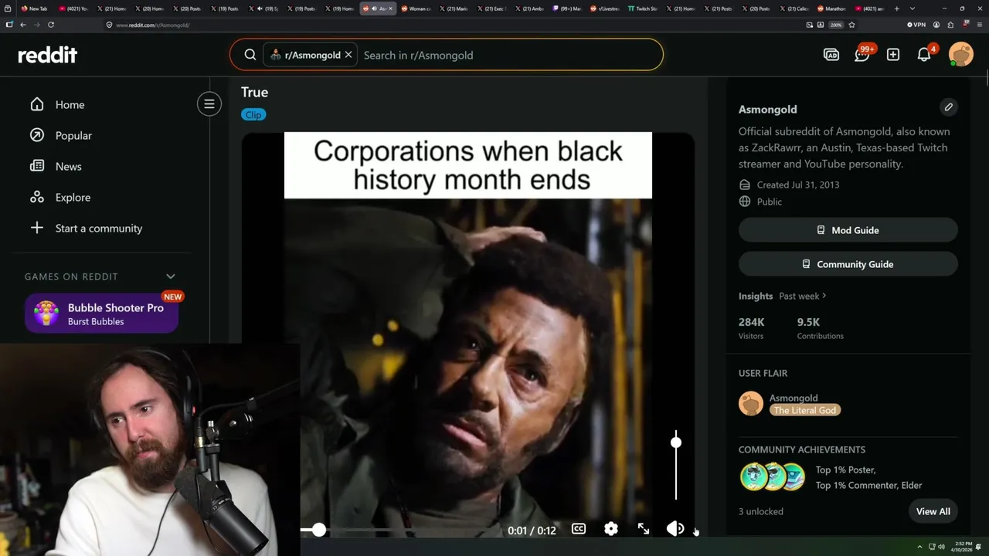Show hidden system tray icons

point(919,547)
